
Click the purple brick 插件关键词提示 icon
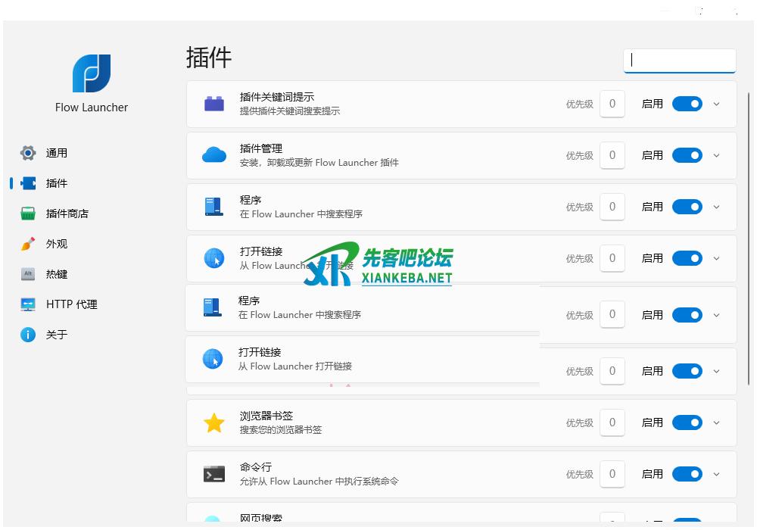214,104
